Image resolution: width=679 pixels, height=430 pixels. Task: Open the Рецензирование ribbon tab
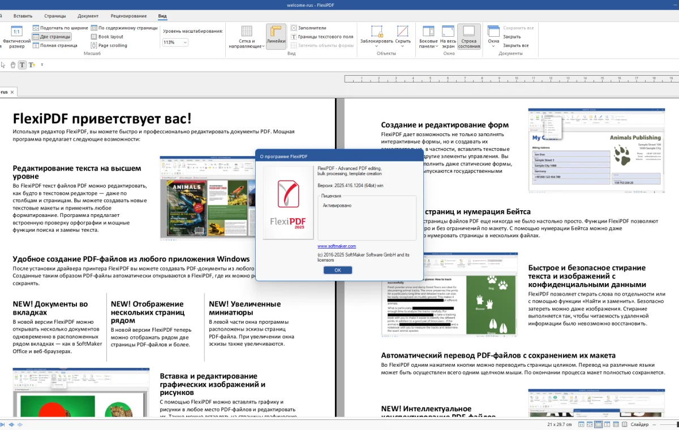[128, 16]
